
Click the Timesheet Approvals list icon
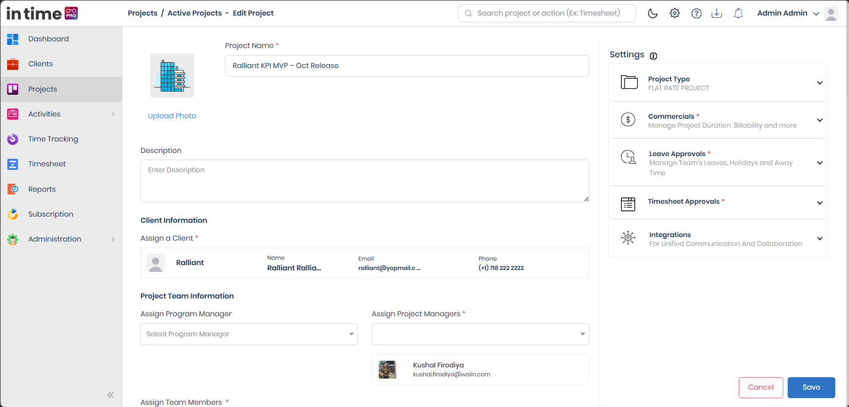[628, 204]
